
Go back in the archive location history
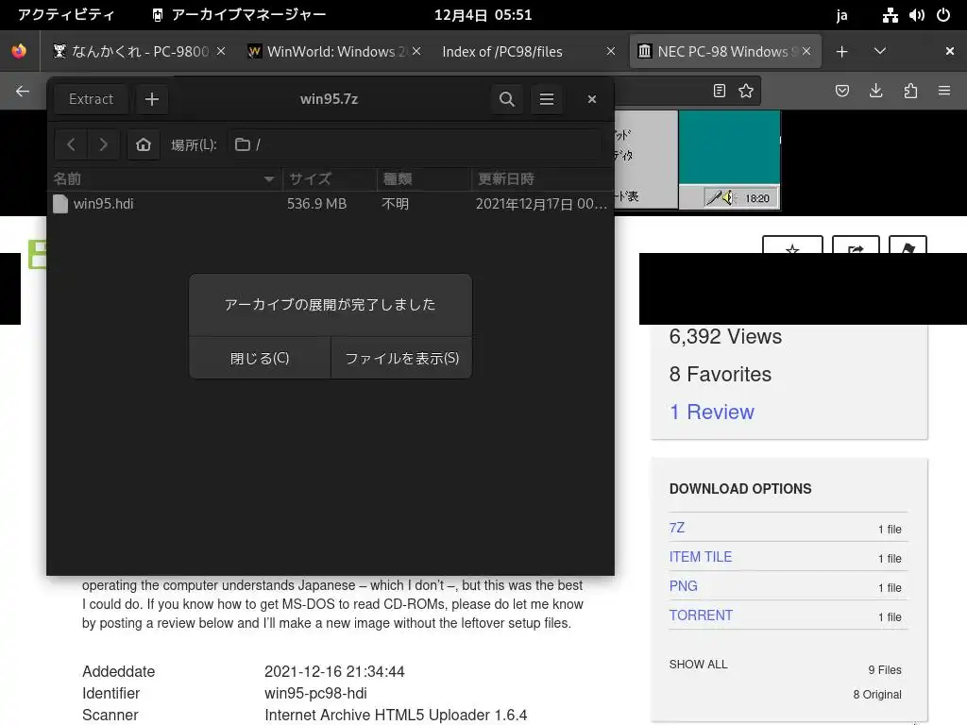(x=71, y=144)
